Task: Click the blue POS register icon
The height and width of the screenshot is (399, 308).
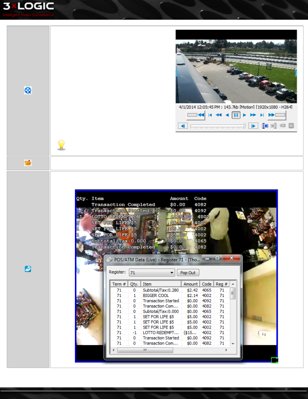Action: [28, 269]
